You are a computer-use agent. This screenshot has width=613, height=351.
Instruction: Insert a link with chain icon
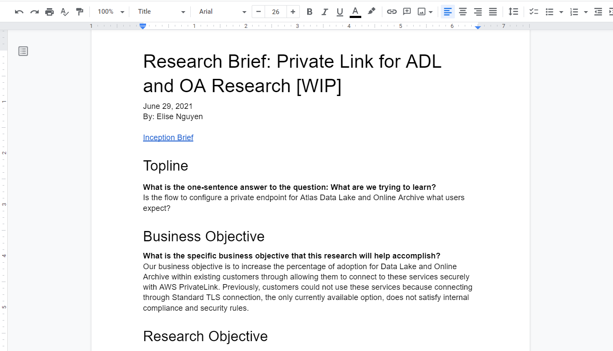click(x=391, y=12)
